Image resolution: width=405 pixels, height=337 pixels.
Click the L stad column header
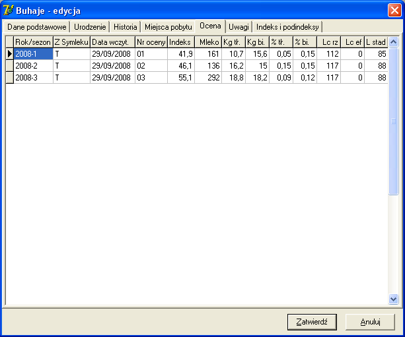coord(376,42)
